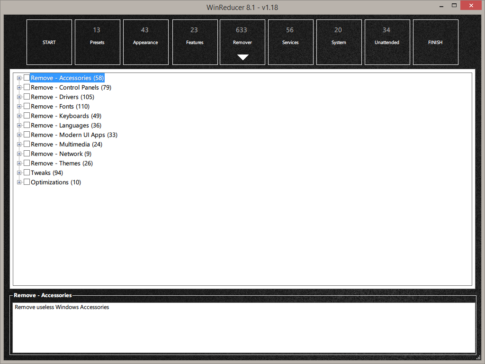Click the 'Remove useless Windows Accessories' description
485x364 pixels.
[62, 307]
